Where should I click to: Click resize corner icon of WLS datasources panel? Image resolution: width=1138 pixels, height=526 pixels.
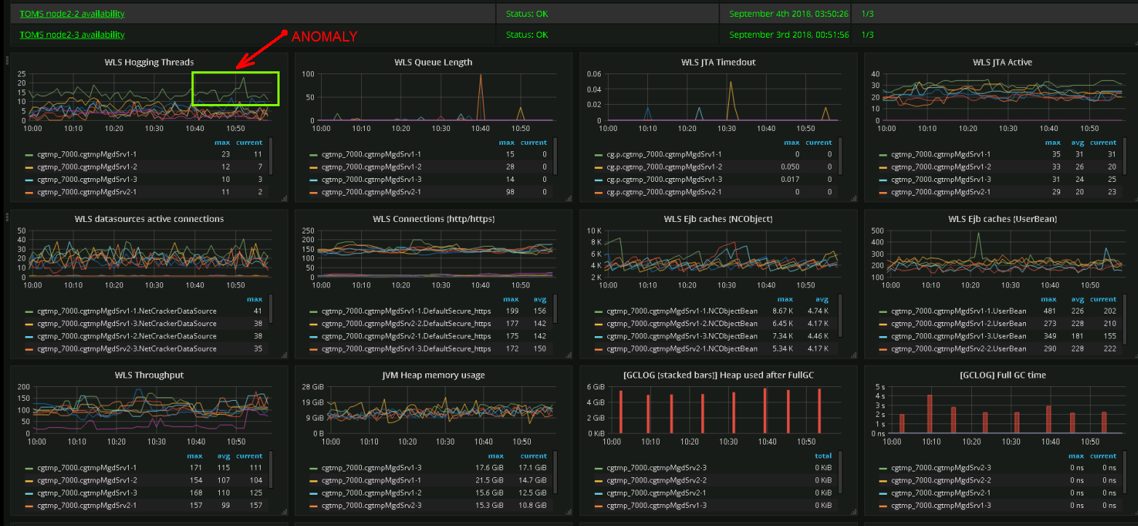285,354
